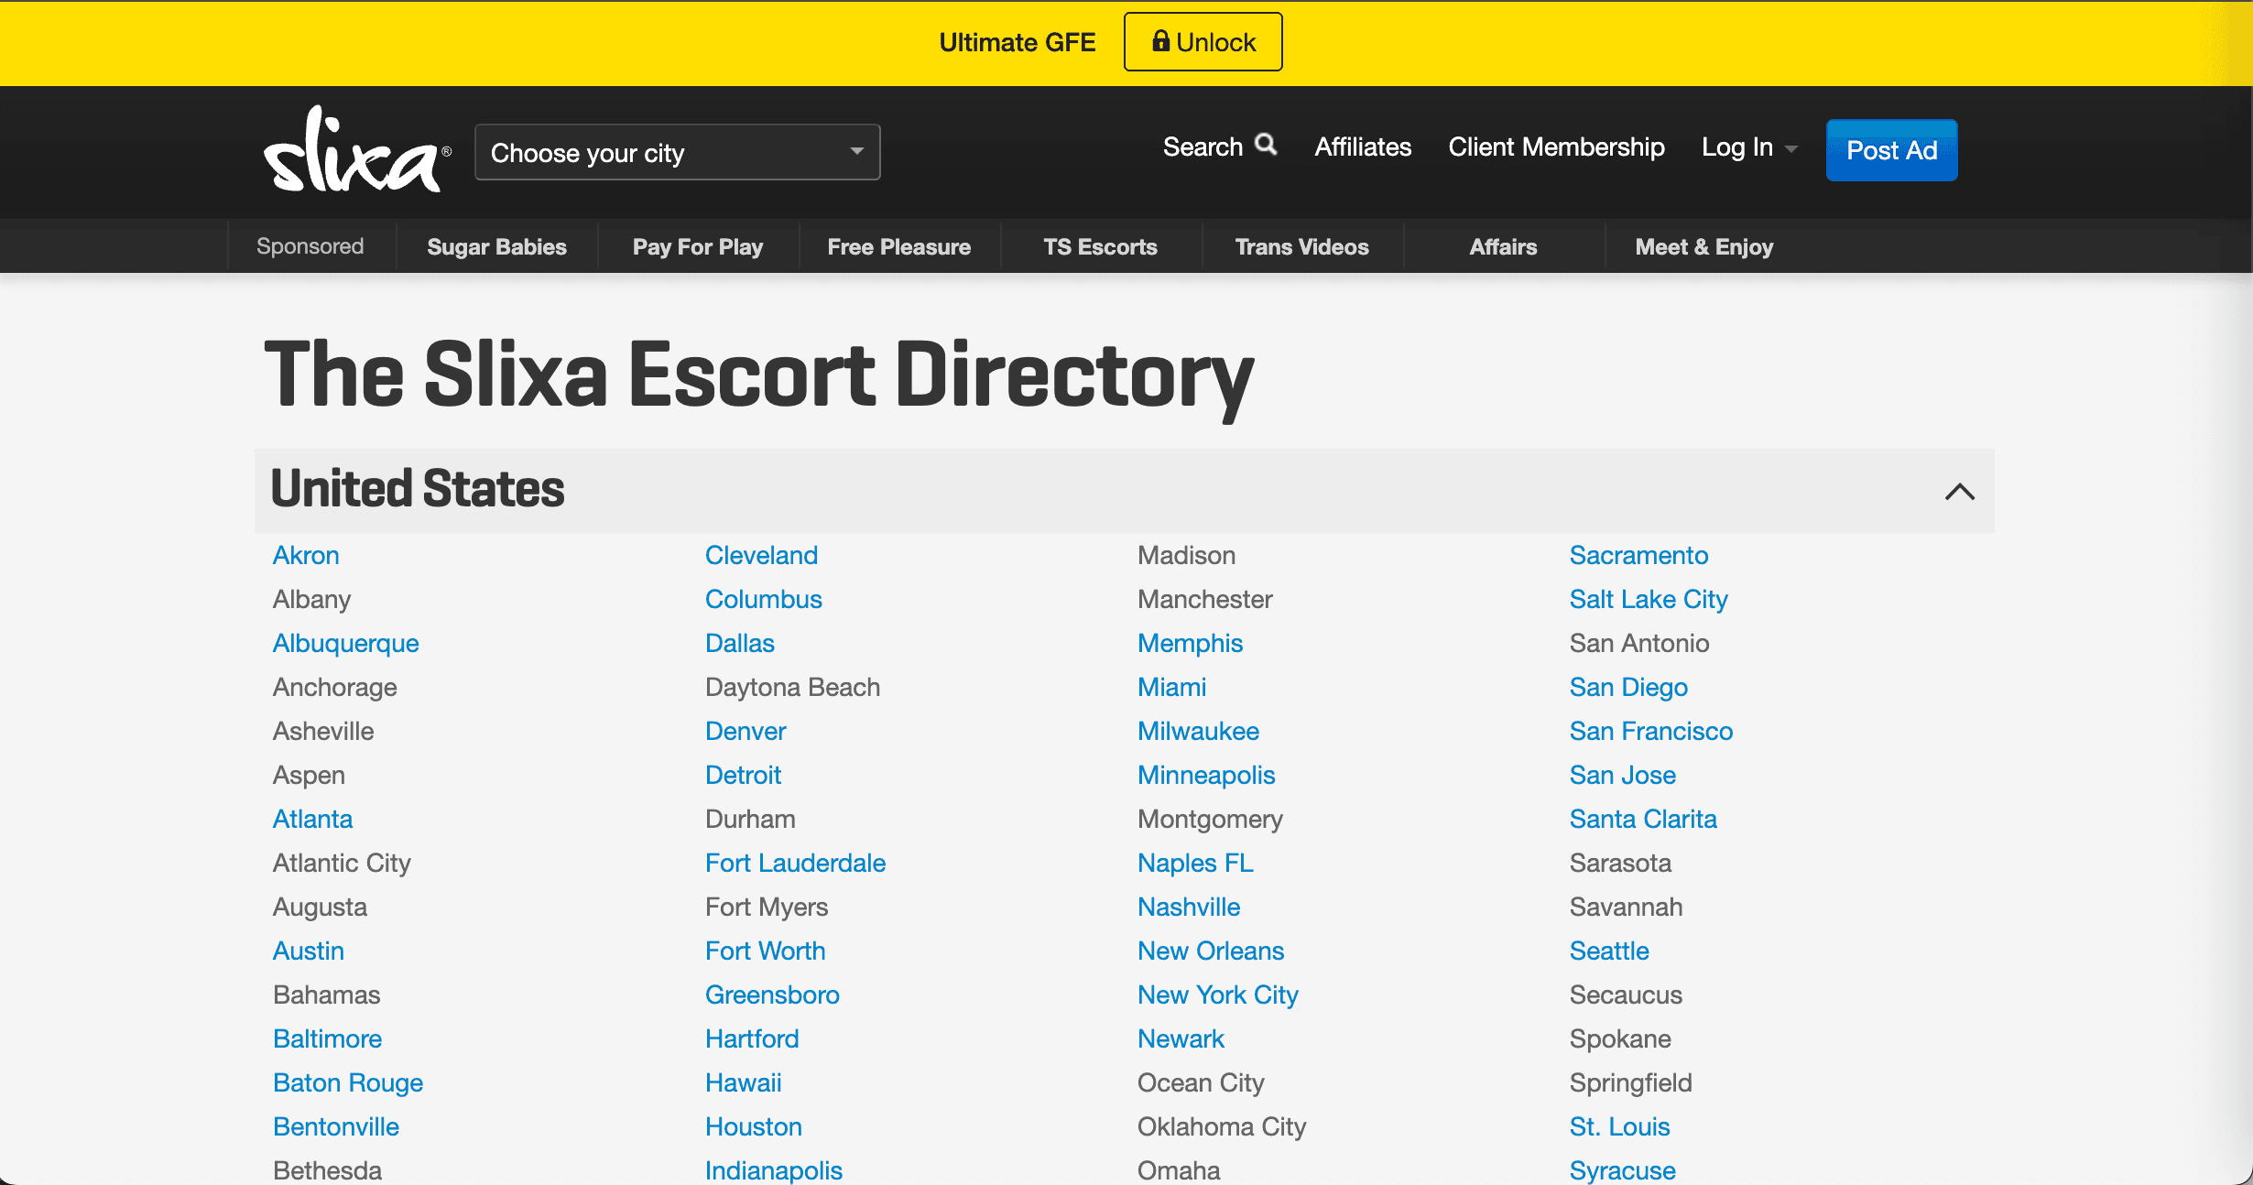
Task: Select the Affairs tab
Action: 1504,246
